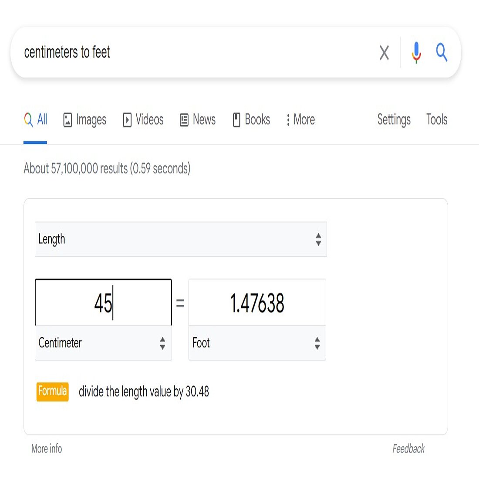The image size is (479, 479).
Task: Send Feedback on the converter
Action: tap(408, 449)
